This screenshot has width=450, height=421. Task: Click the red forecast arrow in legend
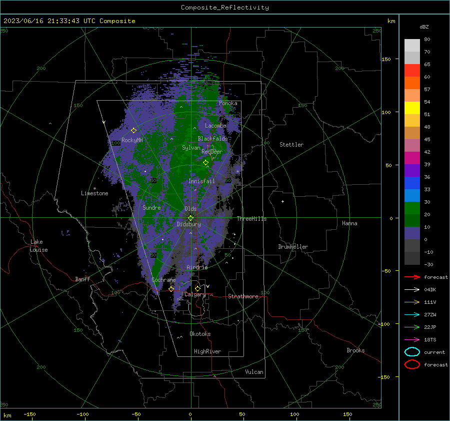tap(412, 277)
